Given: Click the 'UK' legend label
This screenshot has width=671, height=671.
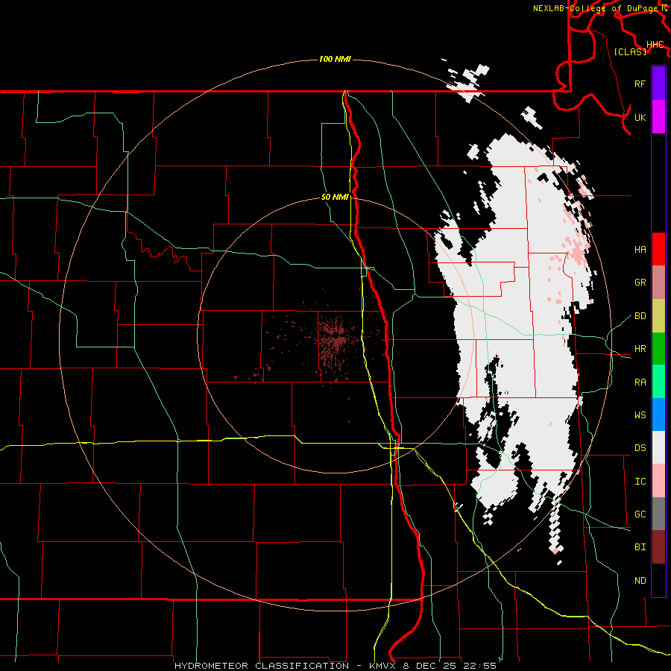Looking at the screenshot, I should (640, 117).
